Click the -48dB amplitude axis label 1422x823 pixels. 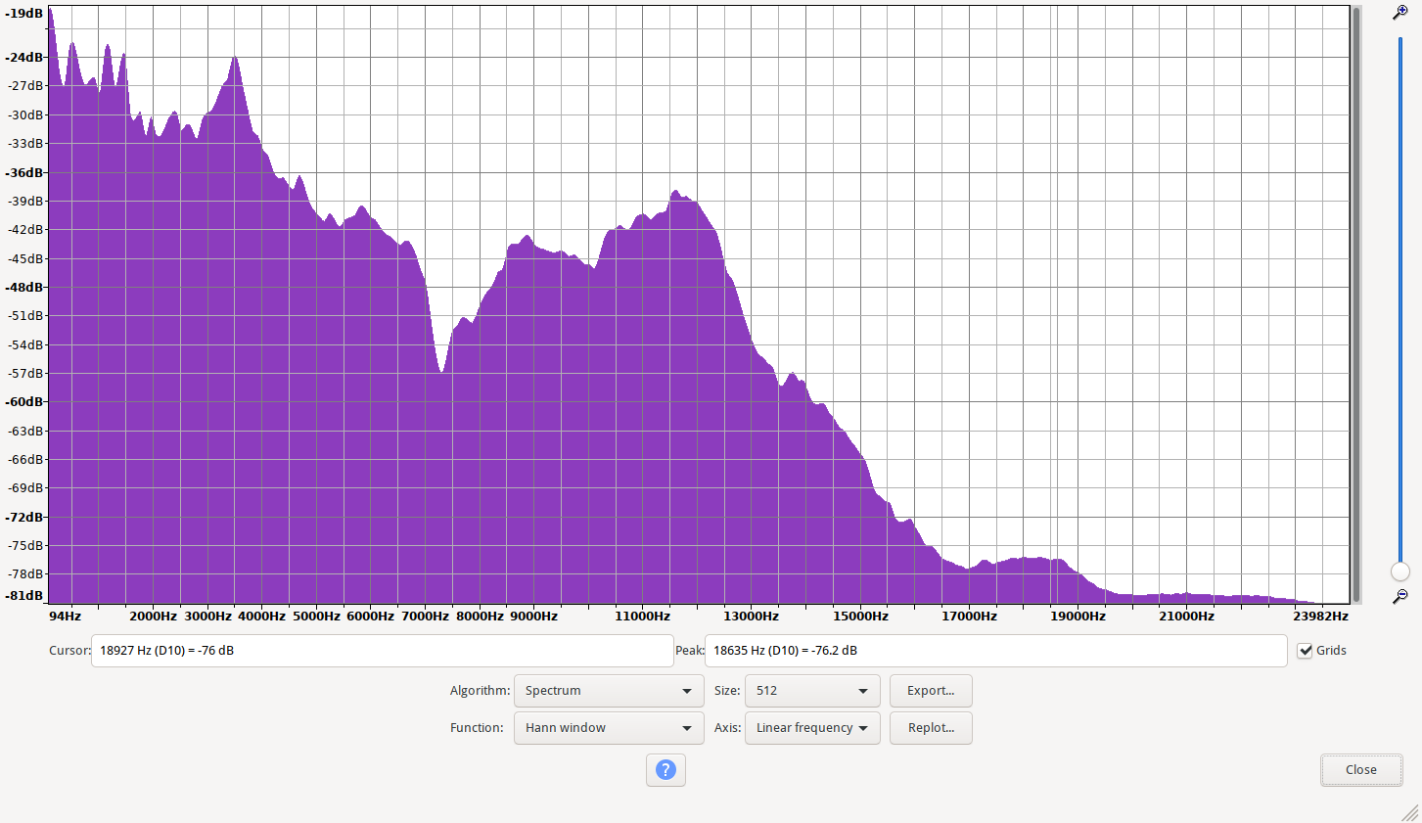[x=24, y=288]
